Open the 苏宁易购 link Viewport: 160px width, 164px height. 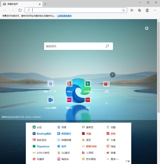pyautogui.click(x=89, y=159)
